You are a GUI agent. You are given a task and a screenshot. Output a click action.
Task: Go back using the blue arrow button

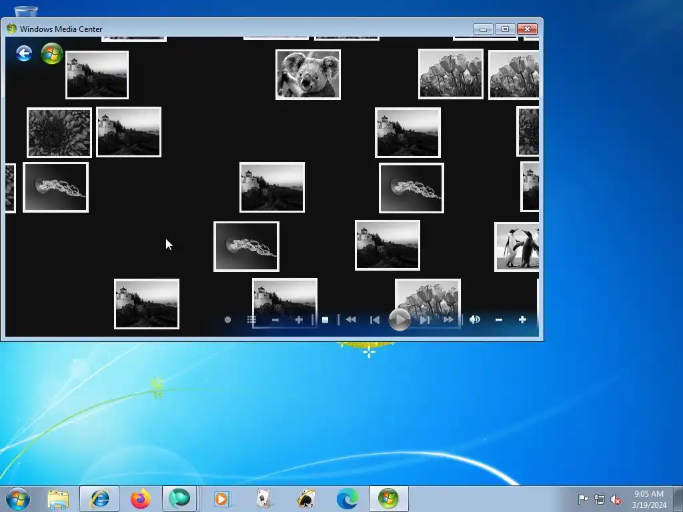coord(24,53)
